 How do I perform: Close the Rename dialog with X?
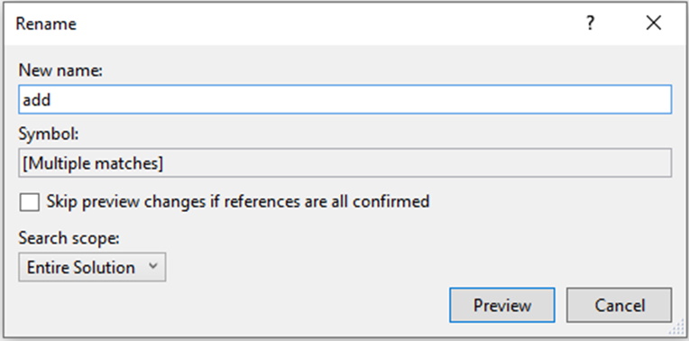tap(654, 23)
